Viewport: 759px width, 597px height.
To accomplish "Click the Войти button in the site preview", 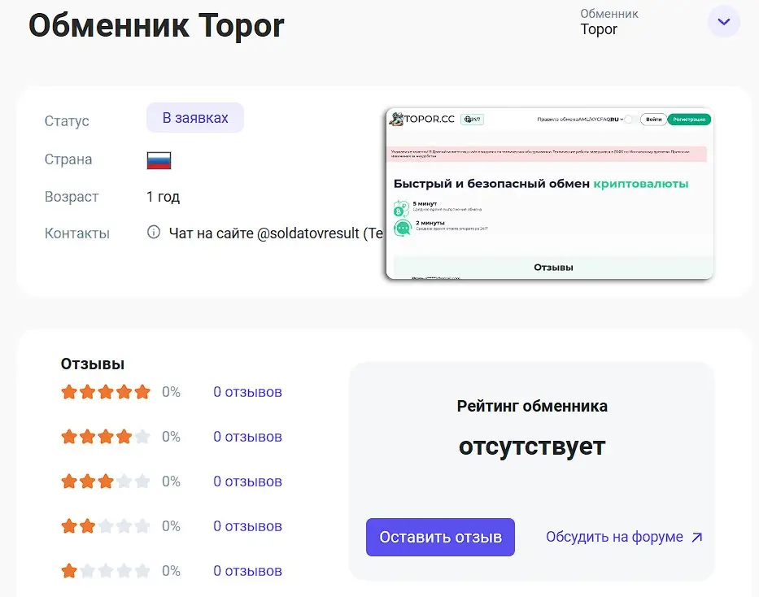I will 653,120.
